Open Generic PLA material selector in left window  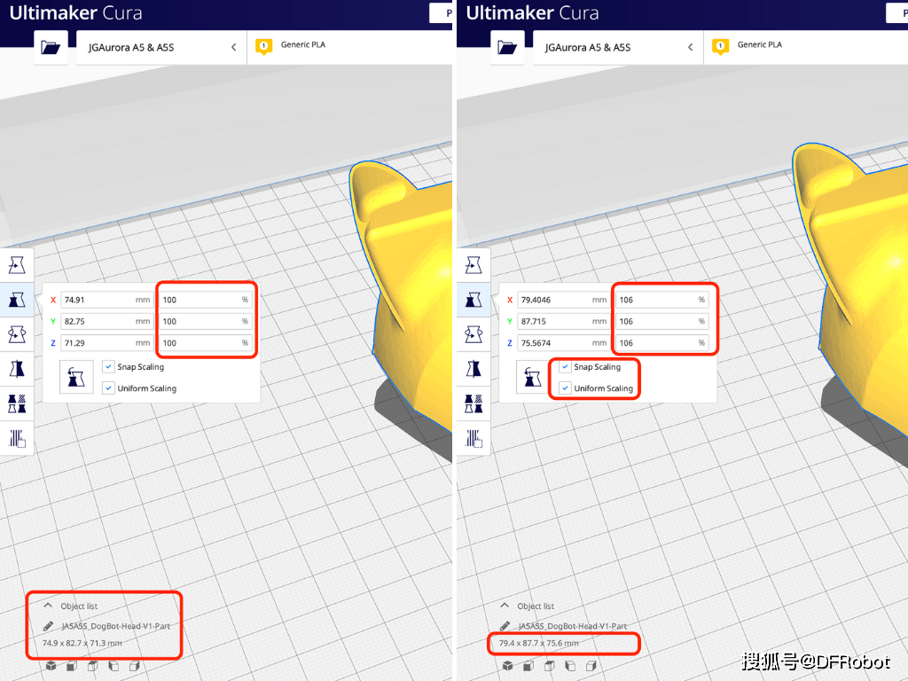350,48
